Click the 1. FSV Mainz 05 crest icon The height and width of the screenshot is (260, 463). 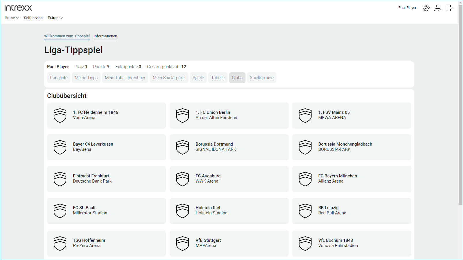pos(305,116)
